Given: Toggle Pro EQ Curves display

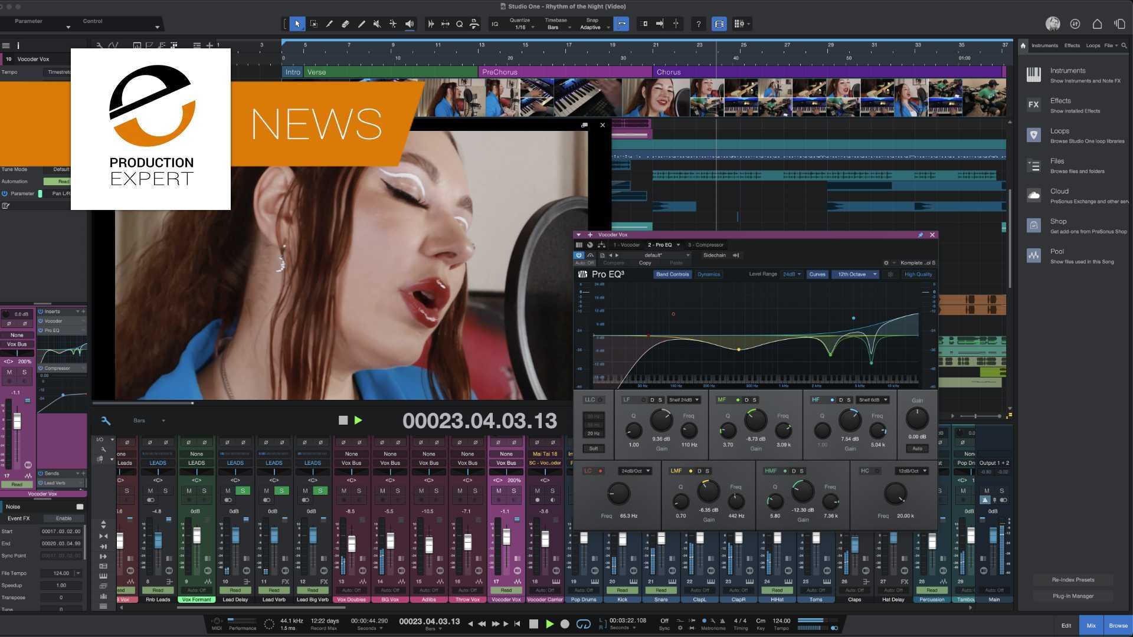Looking at the screenshot, I should [817, 274].
